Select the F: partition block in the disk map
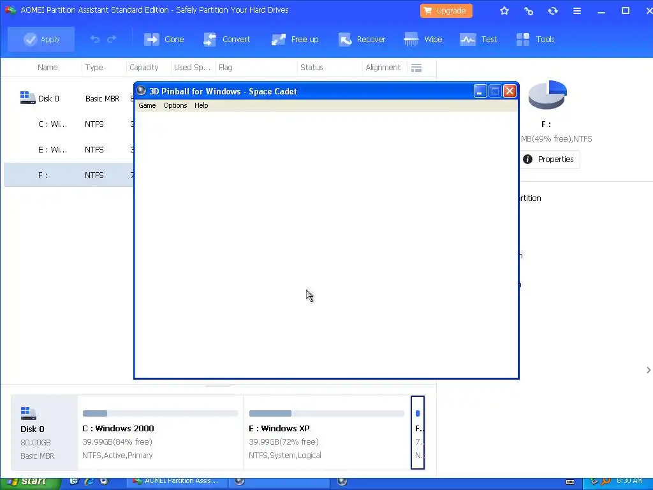The height and width of the screenshot is (490, 653). 418,433
